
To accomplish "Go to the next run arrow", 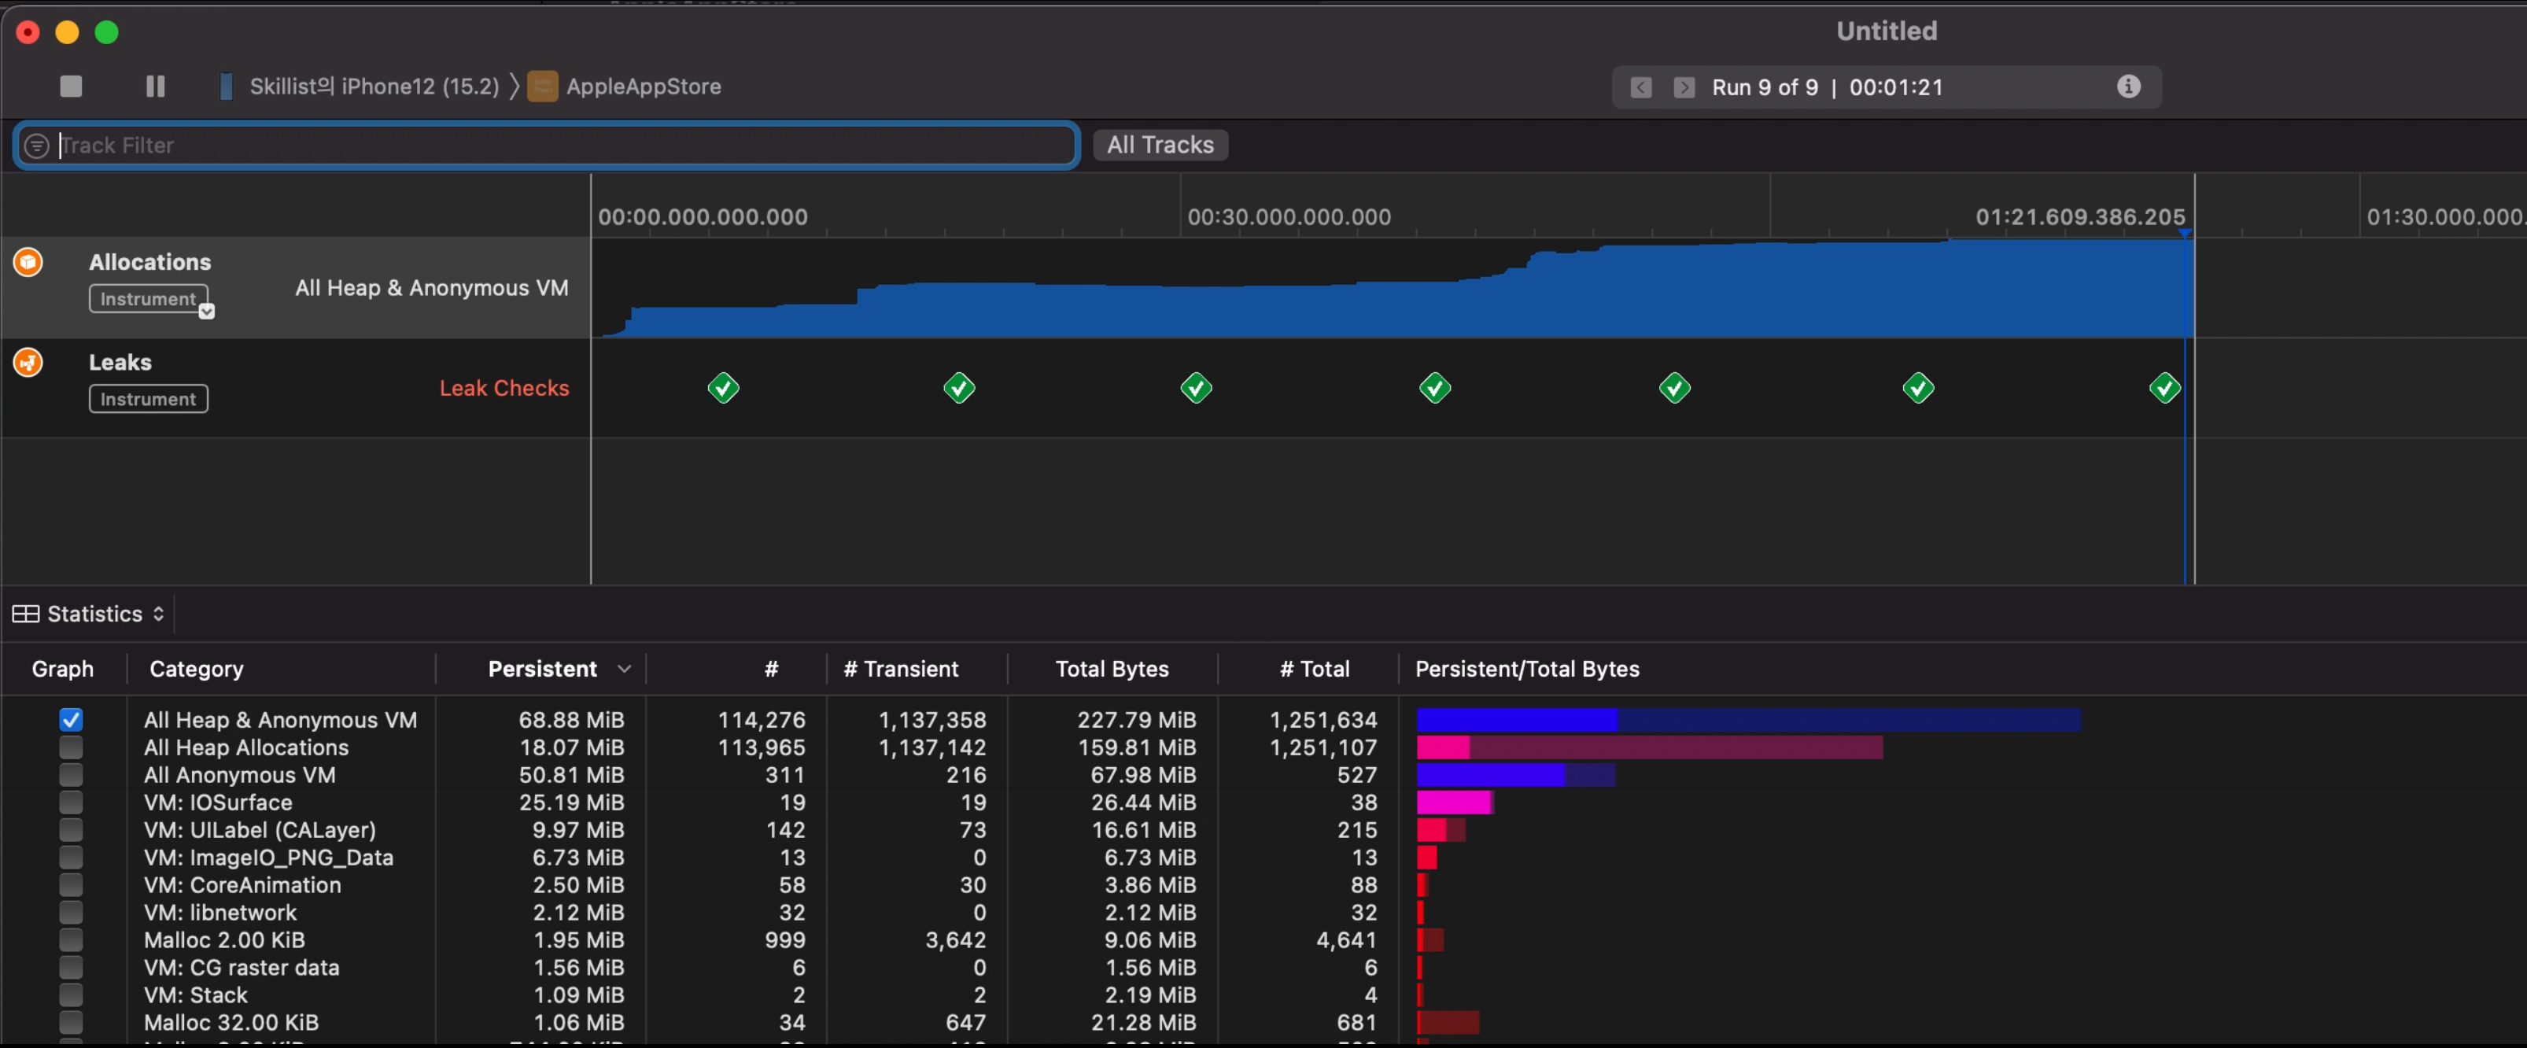I will click(1684, 87).
